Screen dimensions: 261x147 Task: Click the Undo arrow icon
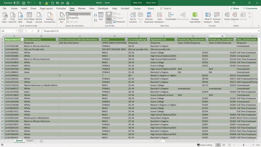coord(29,3)
